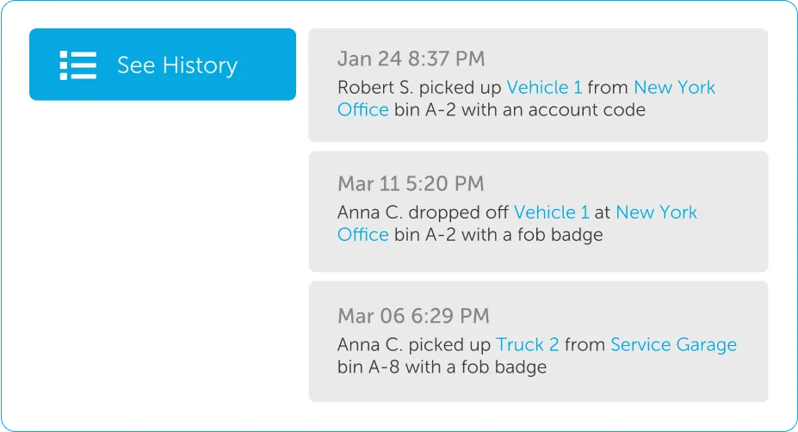
Task: Open Vehicle 1 link in Mar 11 entry
Action: 551,213
